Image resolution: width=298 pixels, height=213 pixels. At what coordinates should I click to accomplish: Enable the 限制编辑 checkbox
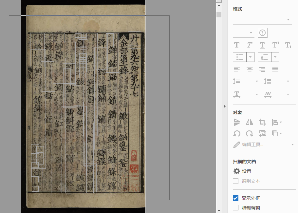point(235,207)
